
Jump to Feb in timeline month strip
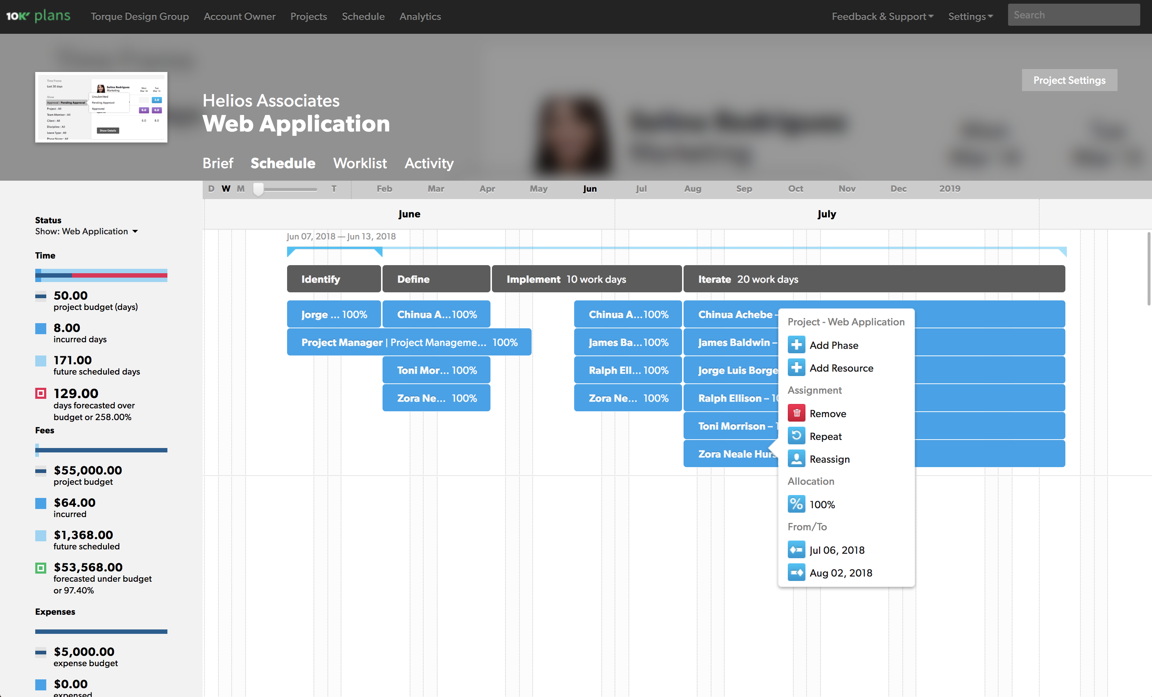click(x=384, y=188)
